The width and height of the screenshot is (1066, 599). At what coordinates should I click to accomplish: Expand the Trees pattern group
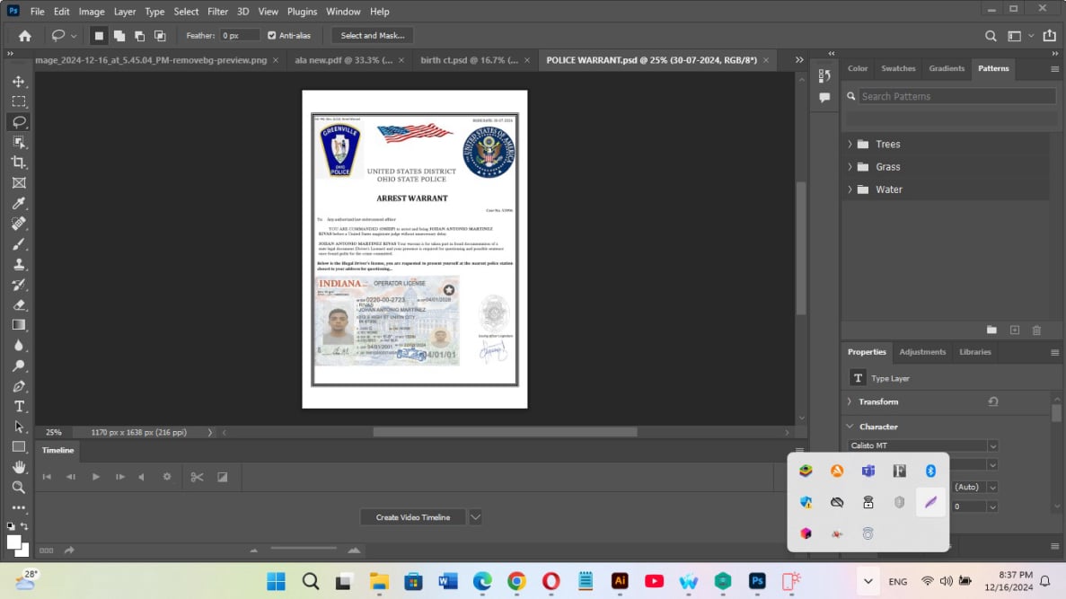(850, 145)
